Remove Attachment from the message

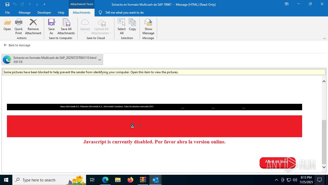click(33, 27)
